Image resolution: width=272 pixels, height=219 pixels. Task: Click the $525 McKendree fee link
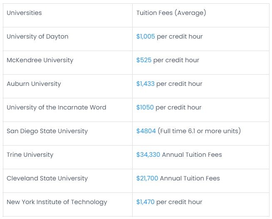pos(144,60)
